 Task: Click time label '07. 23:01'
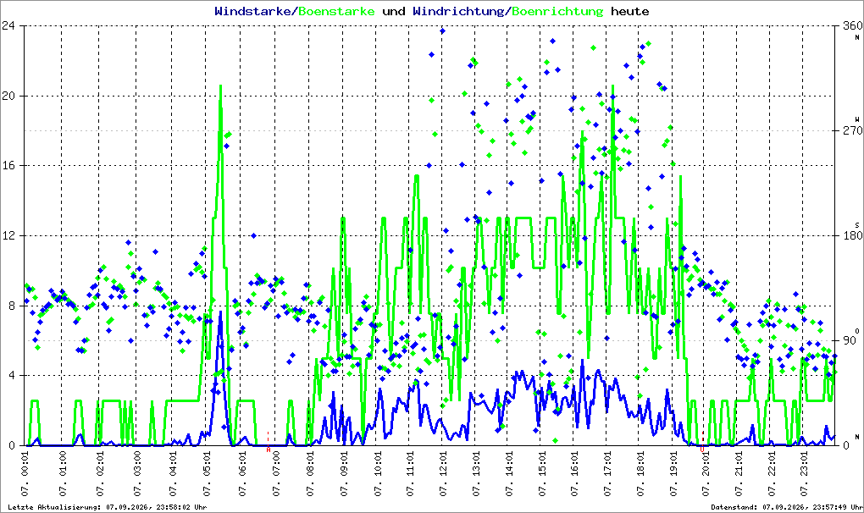coord(804,474)
